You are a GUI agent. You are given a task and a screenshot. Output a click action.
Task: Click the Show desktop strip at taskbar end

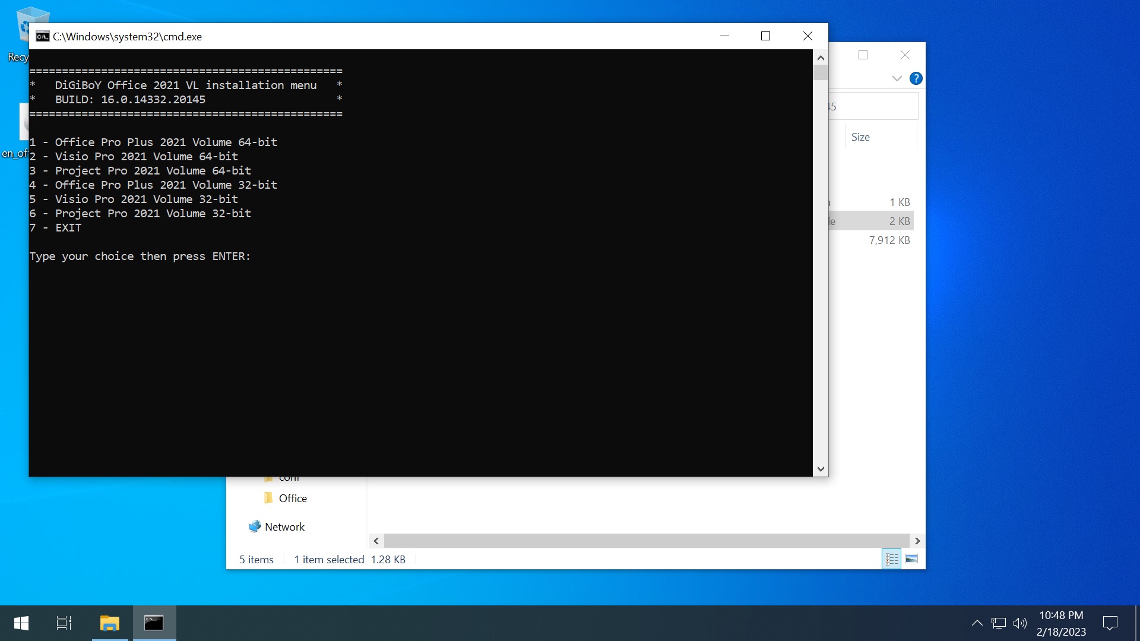pos(1137,623)
